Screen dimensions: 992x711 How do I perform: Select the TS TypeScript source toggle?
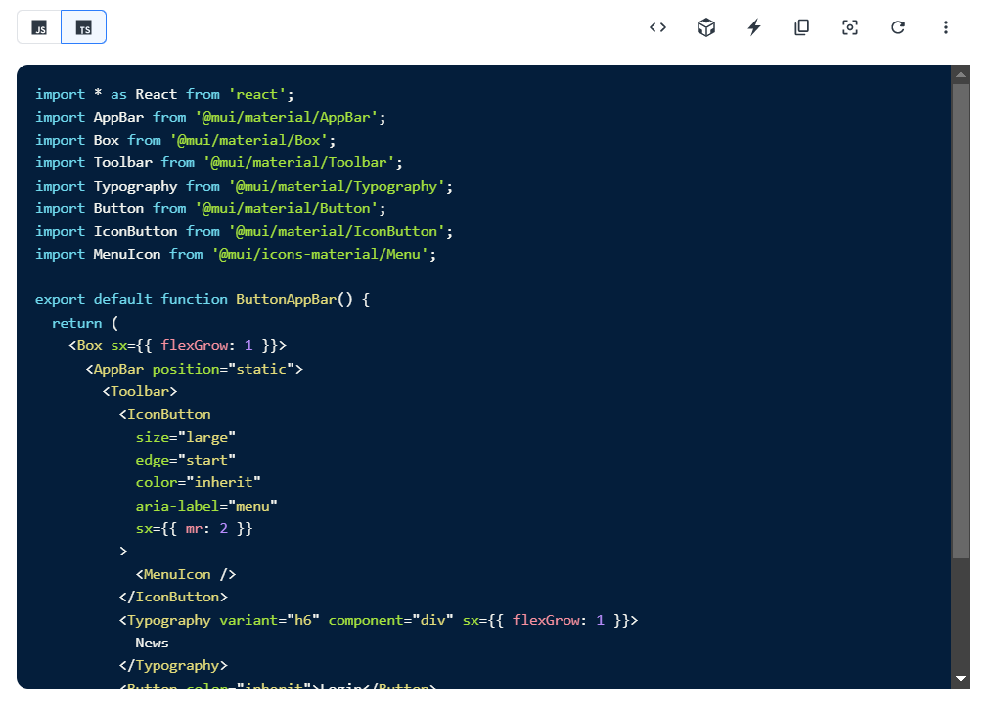tap(83, 27)
